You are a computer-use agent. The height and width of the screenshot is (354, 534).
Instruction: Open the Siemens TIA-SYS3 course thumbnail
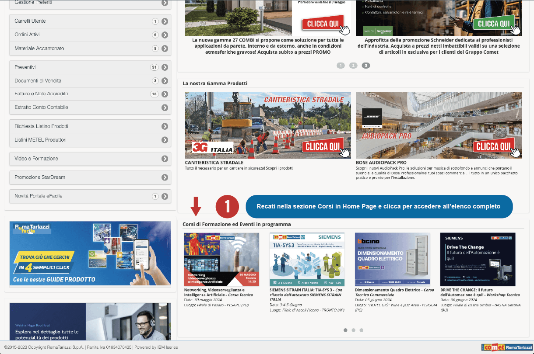(x=307, y=260)
